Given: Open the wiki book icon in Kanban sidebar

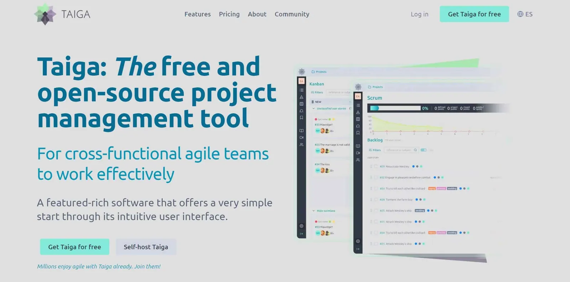Looking at the screenshot, I should [x=301, y=131].
